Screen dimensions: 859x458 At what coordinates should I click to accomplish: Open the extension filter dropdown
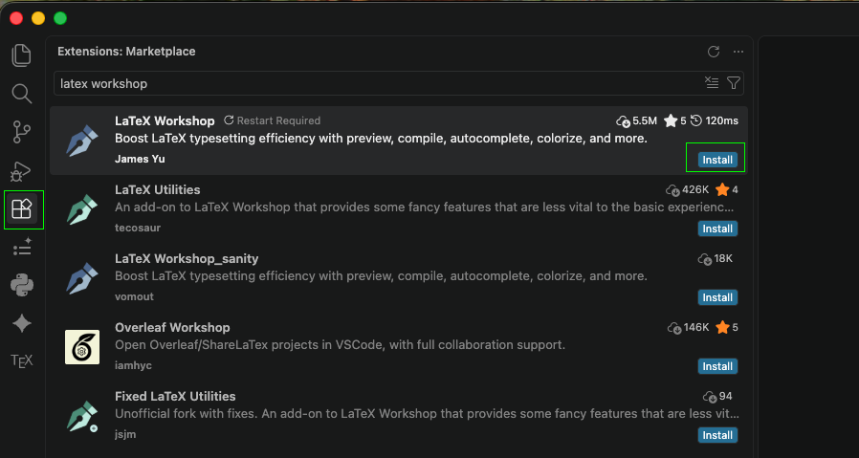tap(734, 83)
